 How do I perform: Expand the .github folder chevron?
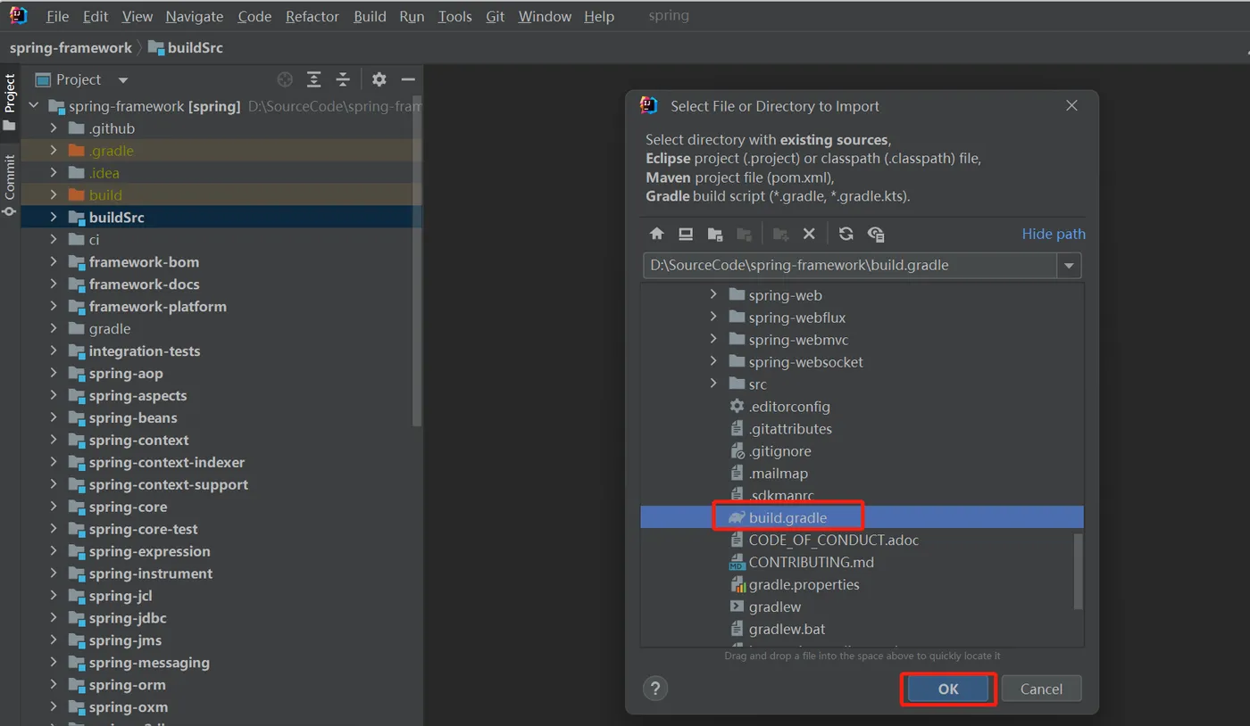[54, 128]
